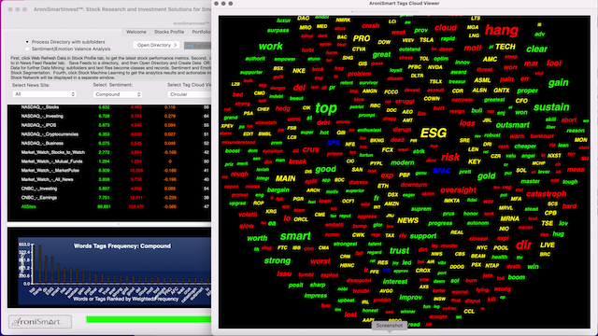Switch to the Stocks Profile tab
This screenshot has height=336, width=598.
(169, 32)
